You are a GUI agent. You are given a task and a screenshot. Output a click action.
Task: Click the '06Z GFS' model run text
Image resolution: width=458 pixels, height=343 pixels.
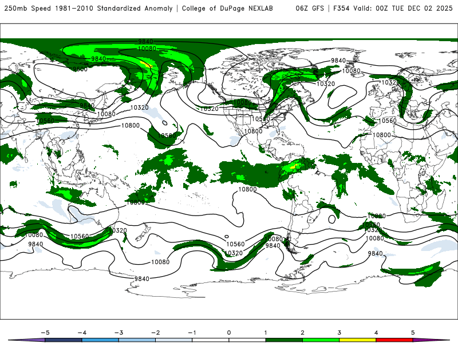(310, 8)
